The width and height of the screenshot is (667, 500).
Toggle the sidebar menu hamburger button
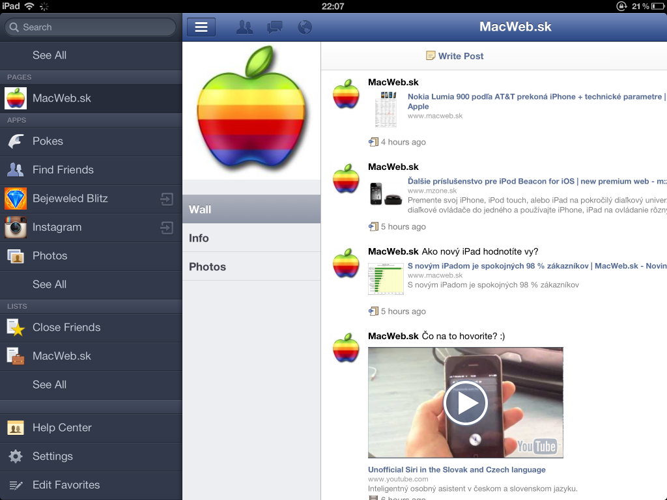point(201,27)
